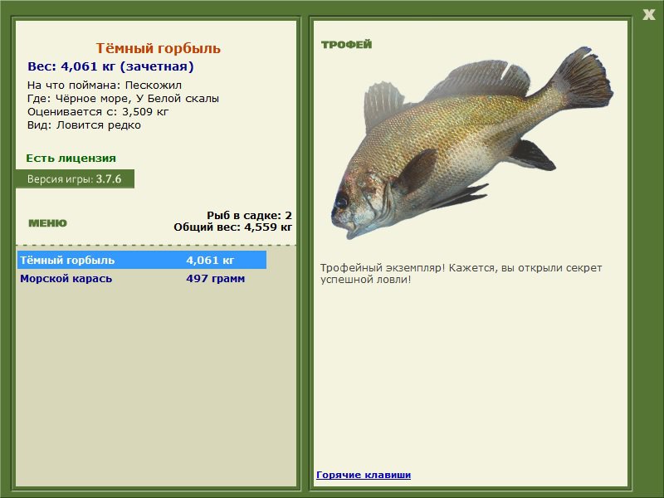Viewport: 664px width, 498px height.
Task: Click the Общий вес: 4,559 кг total
Action: tap(233, 227)
